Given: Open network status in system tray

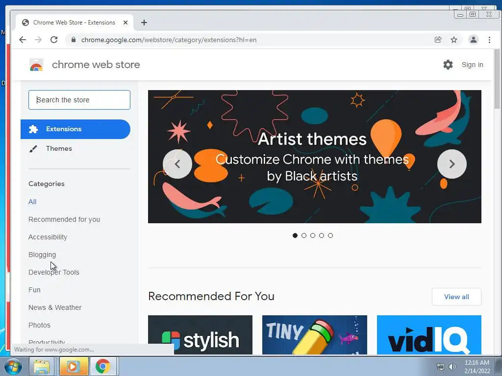Looking at the screenshot, I should tap(441, 367).
